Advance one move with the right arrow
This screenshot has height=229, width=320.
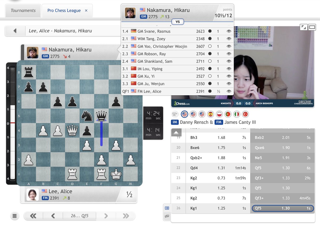pos(106,216)
